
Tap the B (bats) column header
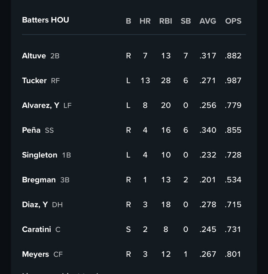tap(128, 21)
